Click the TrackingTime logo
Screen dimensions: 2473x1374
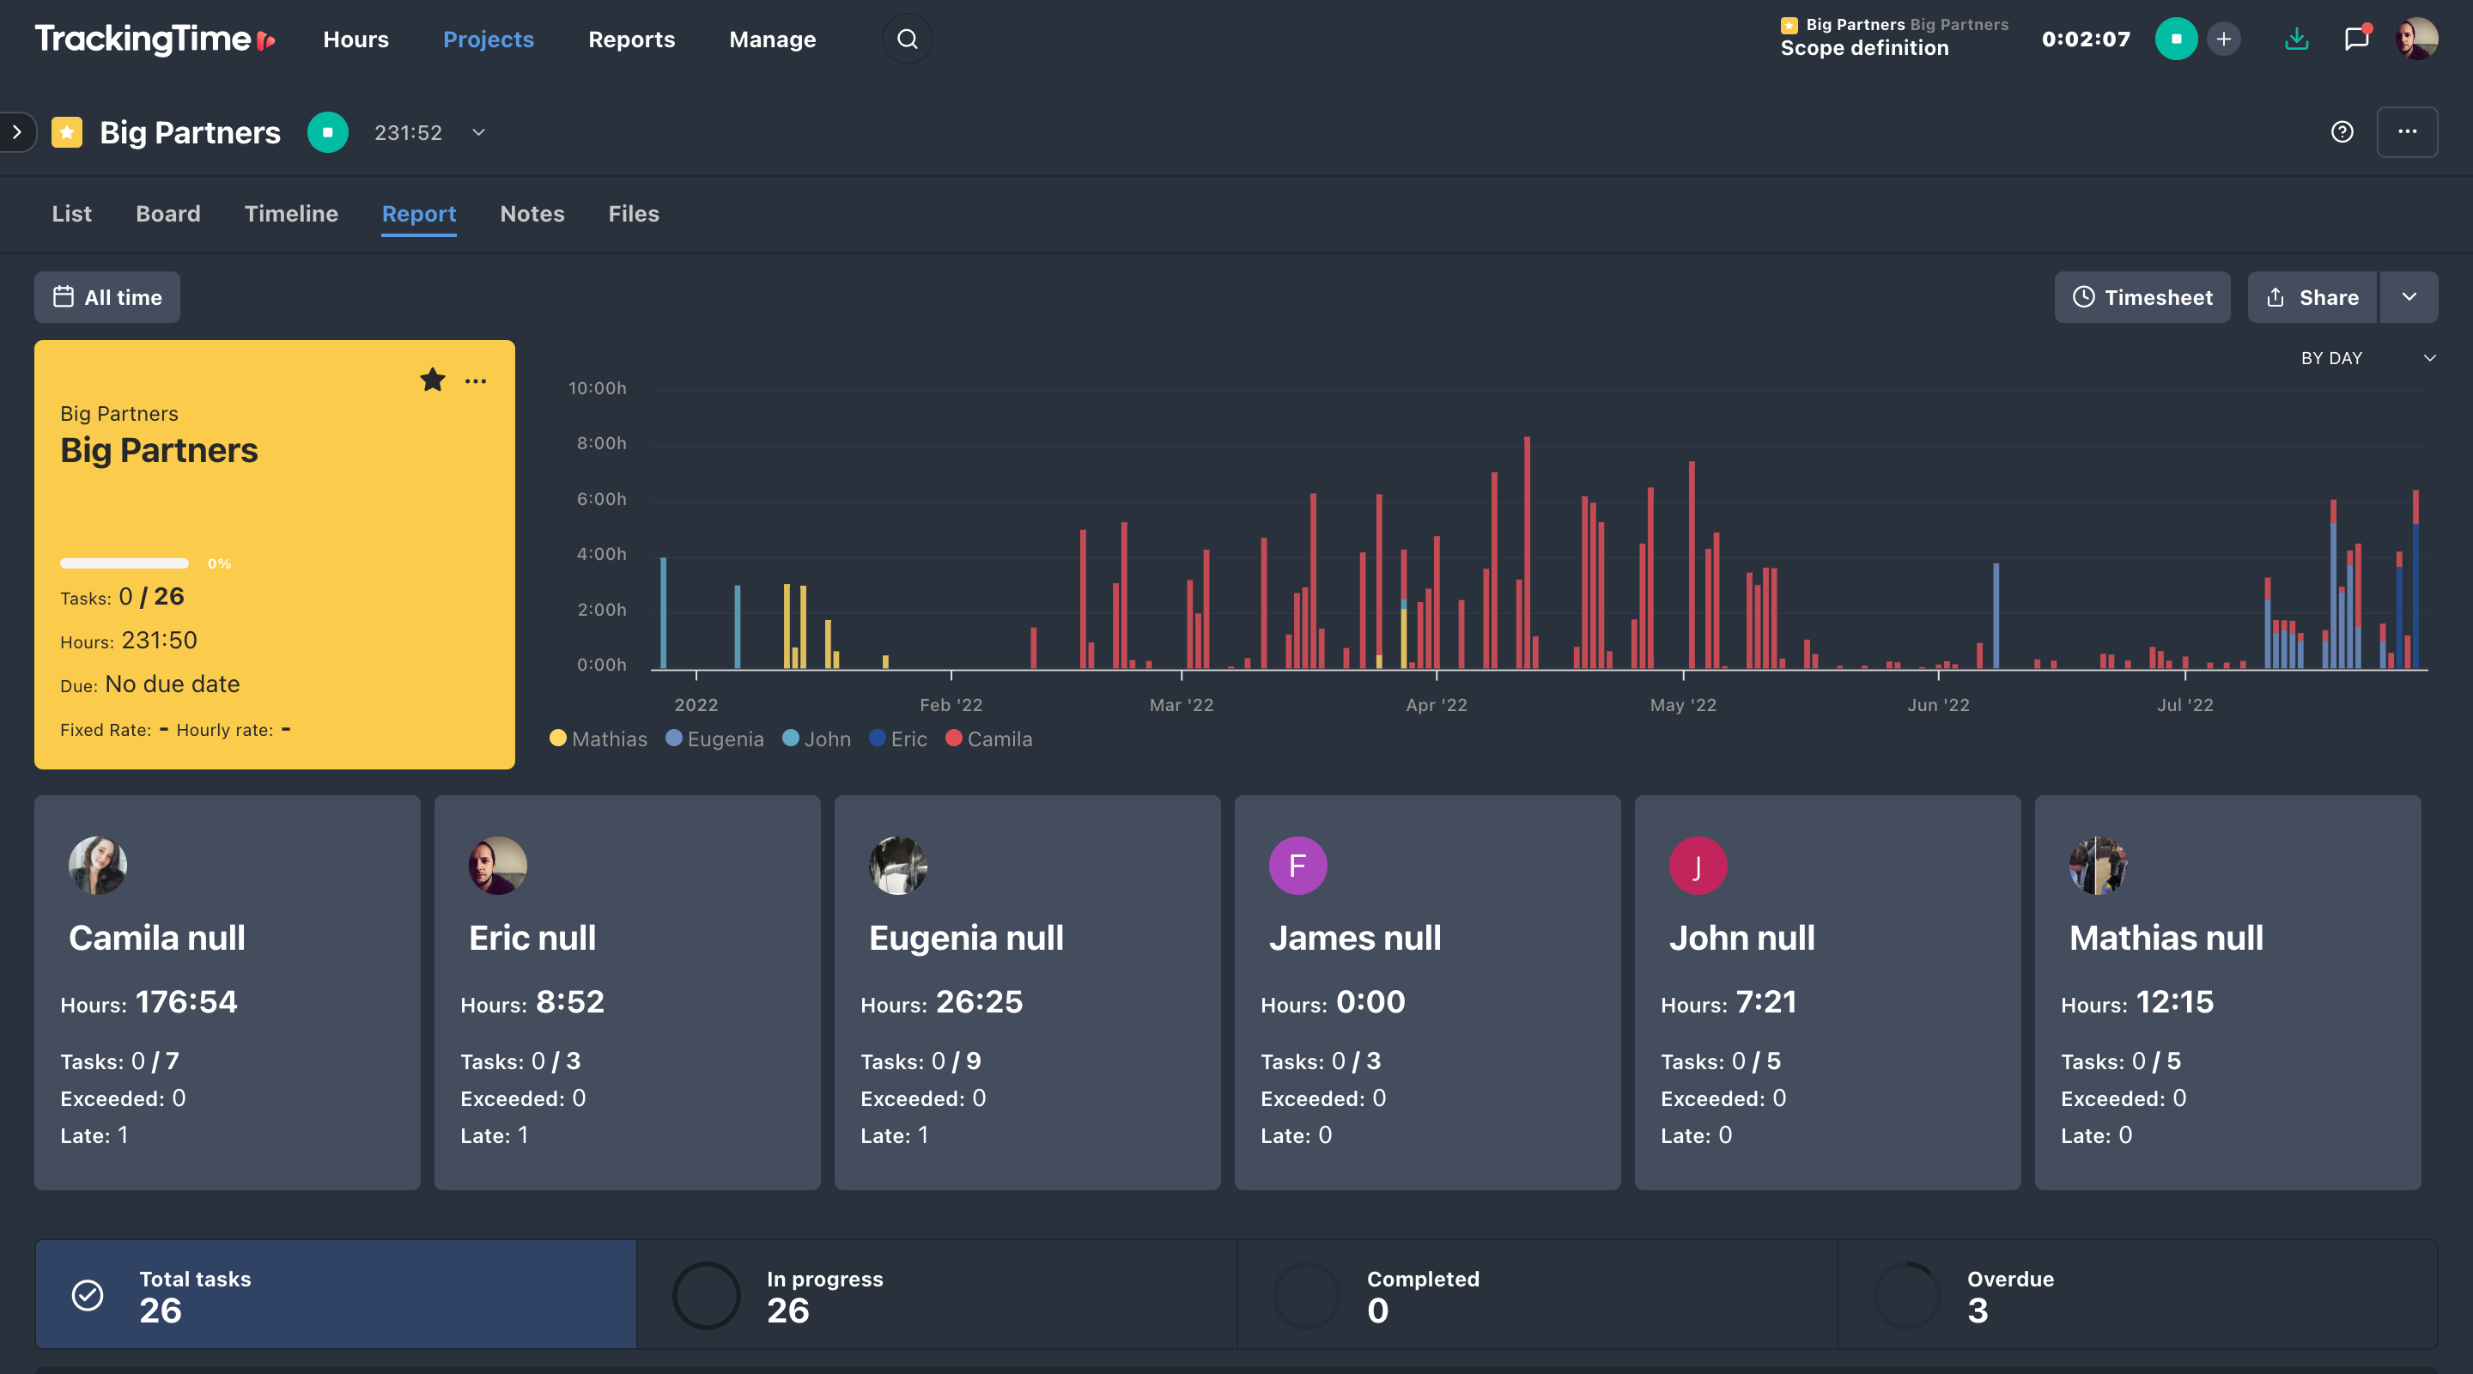click(152, 39)
